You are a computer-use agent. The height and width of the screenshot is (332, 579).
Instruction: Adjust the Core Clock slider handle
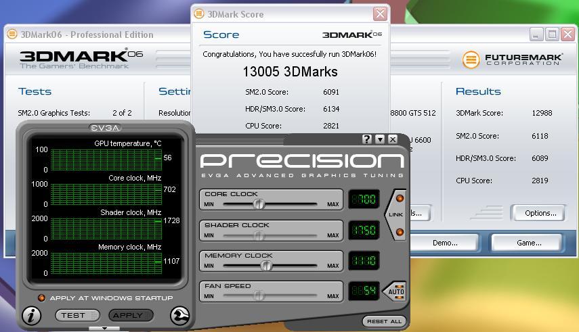259,204
